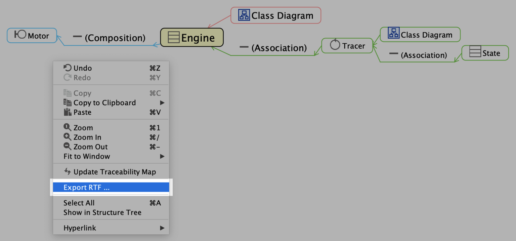
Task: Click the red Class Diagram node icon
Action: [x=244, y=15]
